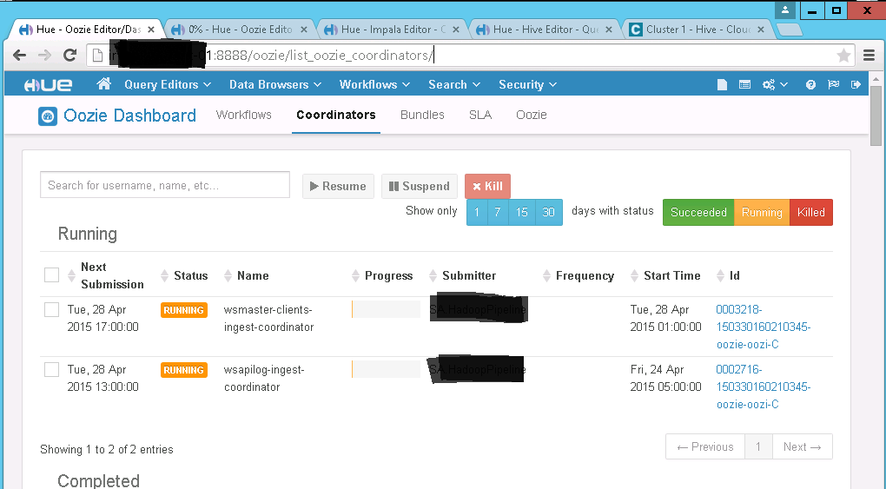
Task: Open the Data Browsers dropdown menu
Action: point(275,84)
